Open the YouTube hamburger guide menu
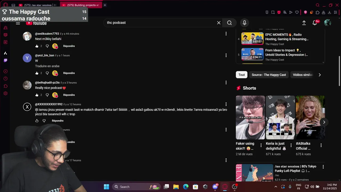Image resolution: width=341 pixels, height=192 pixels. click(x=18, y=23)
